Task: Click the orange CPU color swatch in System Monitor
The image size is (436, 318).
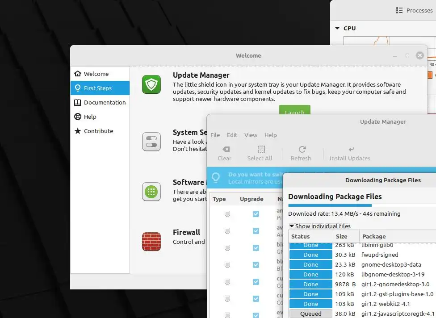Action: (430, 75)
